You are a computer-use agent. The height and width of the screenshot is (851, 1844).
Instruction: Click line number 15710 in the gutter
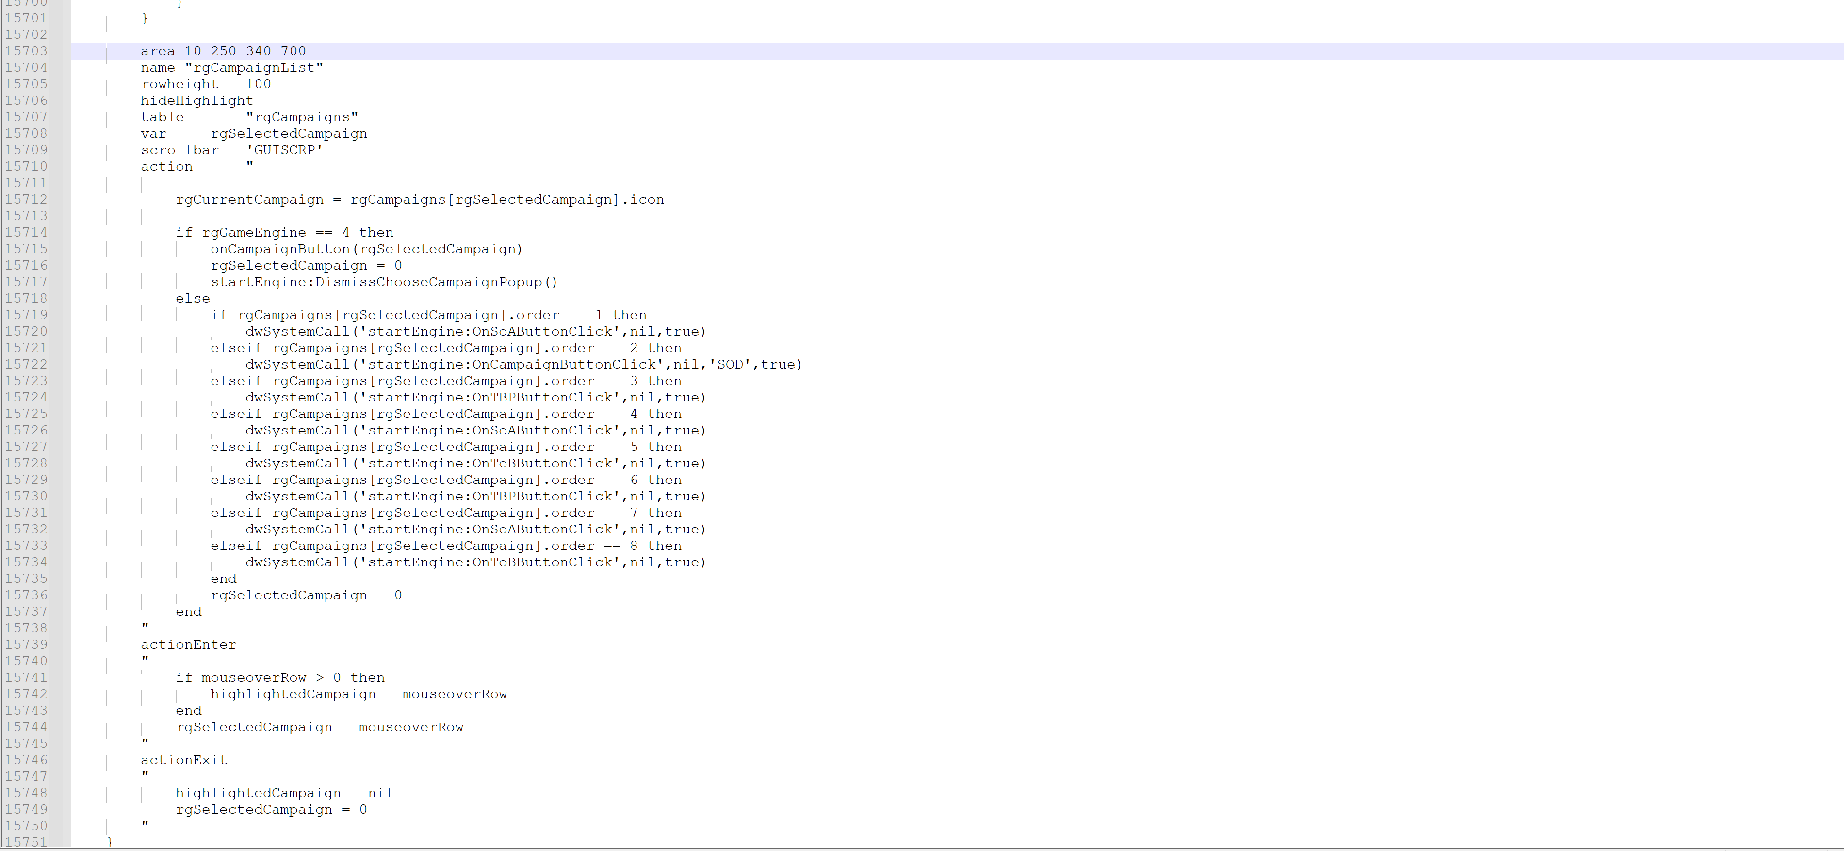click(x=26, y=166)
